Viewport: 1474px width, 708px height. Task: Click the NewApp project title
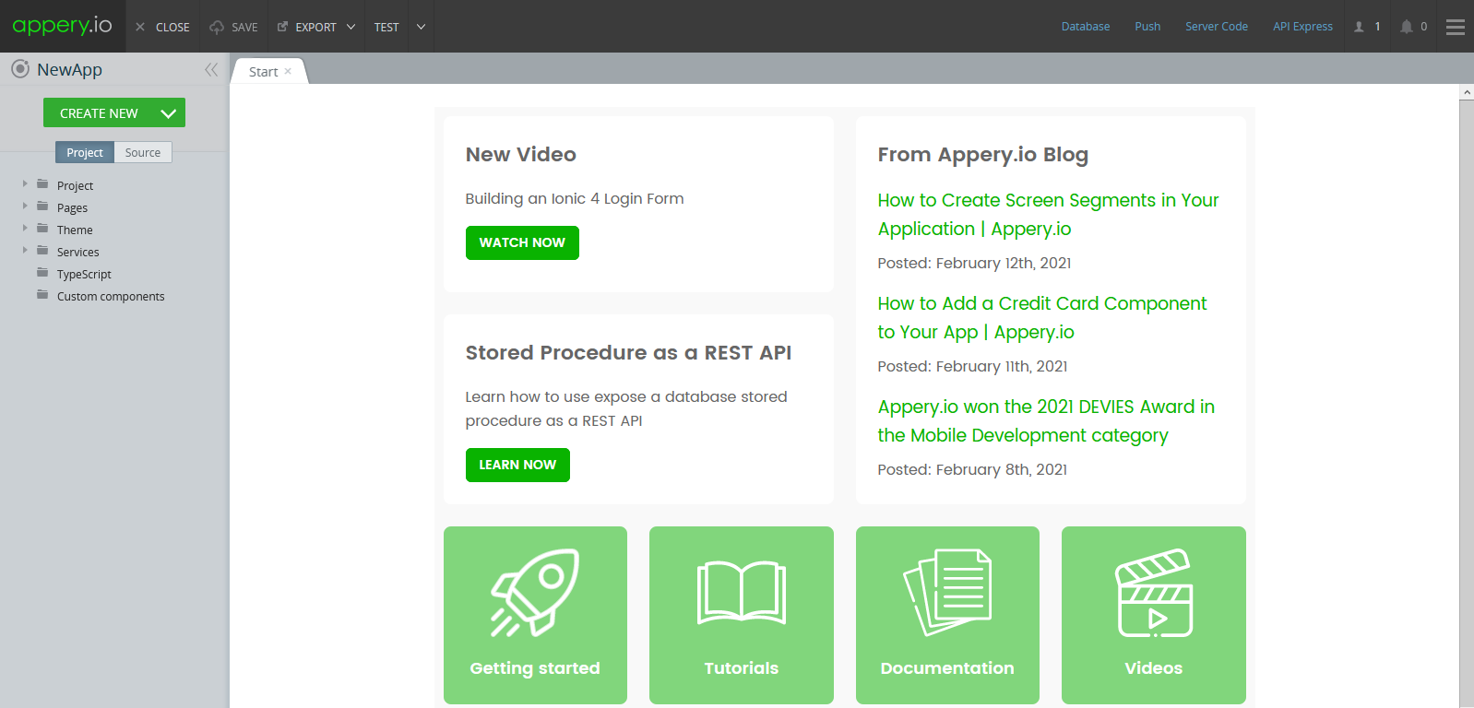[69, 69]
